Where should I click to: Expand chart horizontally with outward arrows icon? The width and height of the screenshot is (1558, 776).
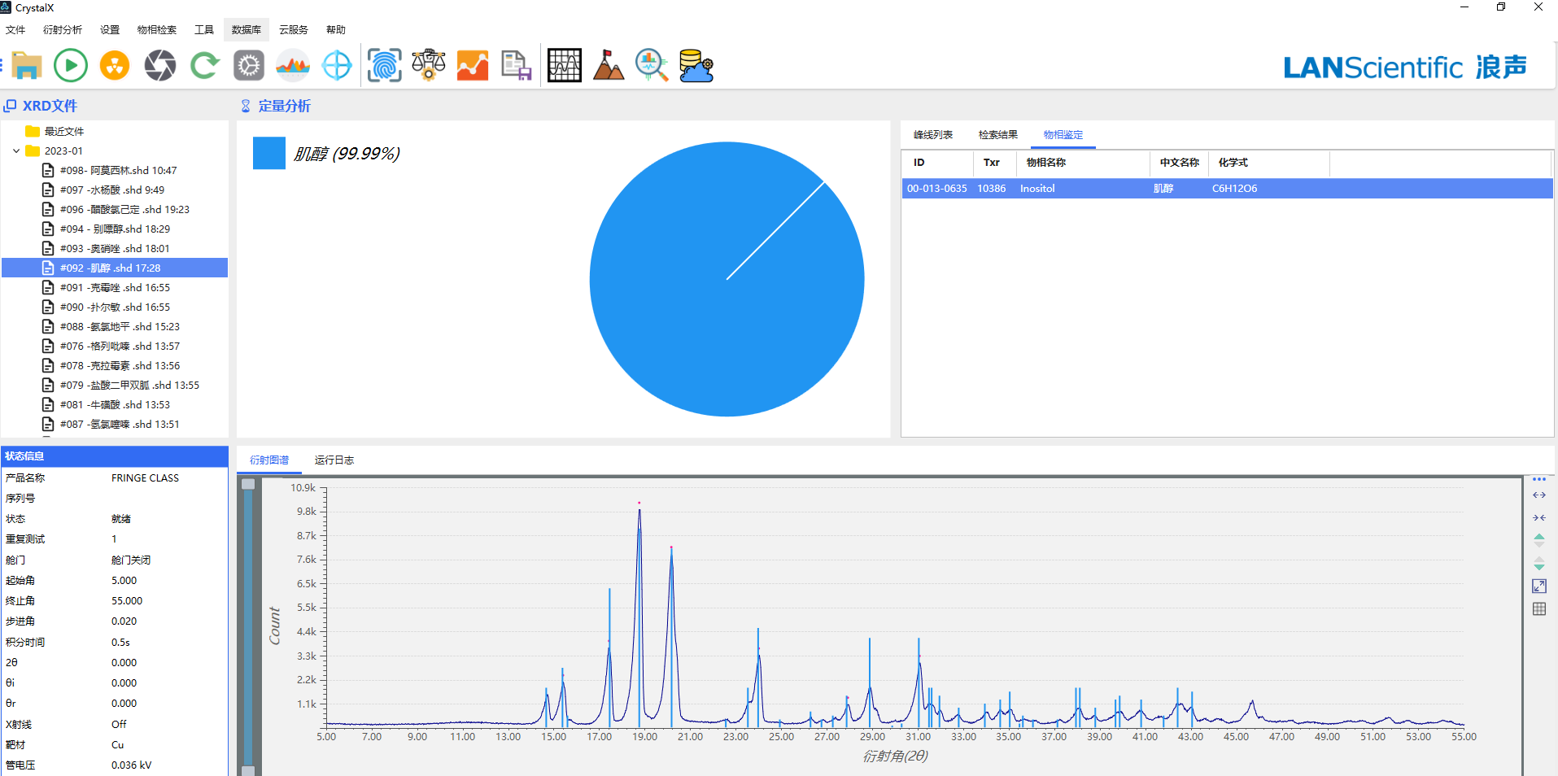pyautogui.click(x=1539, y=495)
